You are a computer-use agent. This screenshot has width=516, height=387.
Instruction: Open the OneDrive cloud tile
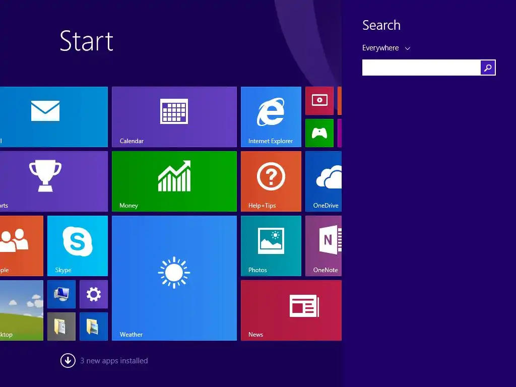tap(324, 181)
